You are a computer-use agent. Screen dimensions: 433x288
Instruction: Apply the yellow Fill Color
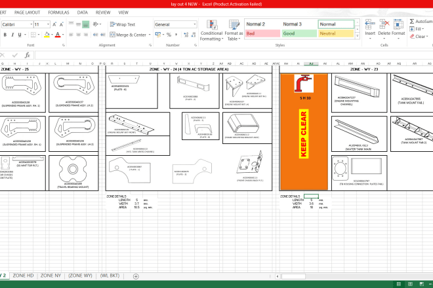coord(47,35)
